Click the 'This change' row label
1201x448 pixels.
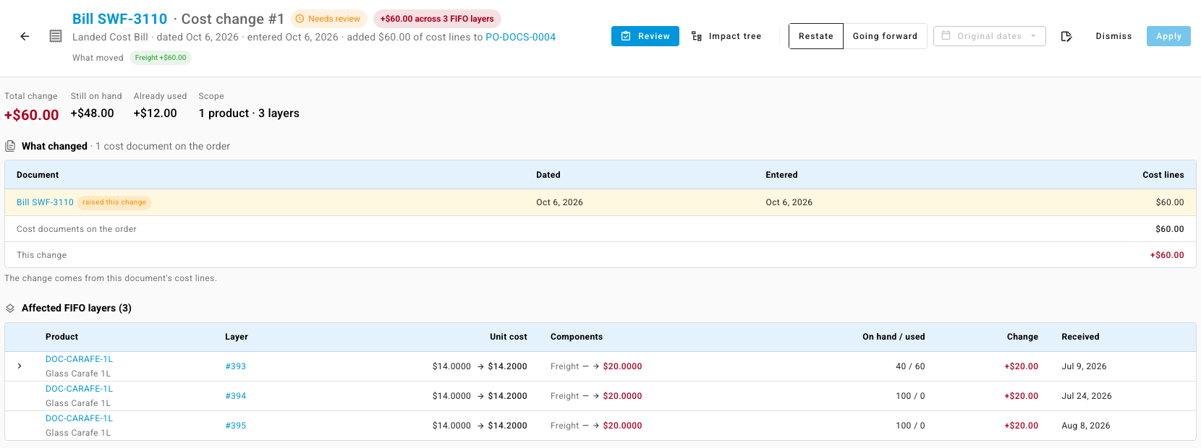pos(42,255)
